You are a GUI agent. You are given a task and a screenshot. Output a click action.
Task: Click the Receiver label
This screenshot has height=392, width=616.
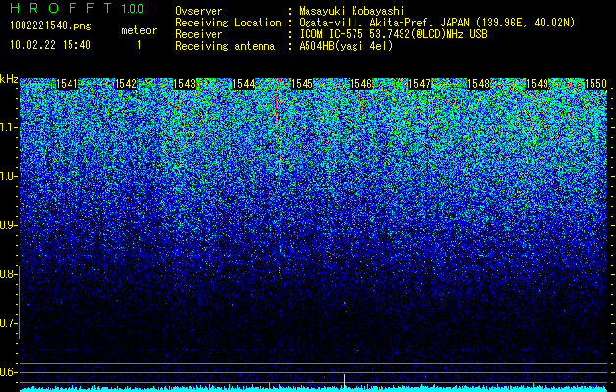[199, 34]
